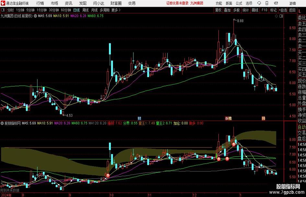Click the 多股 multi-stock button
The width and height of the screenshot is (306, 197).
[x=236, y=10]
